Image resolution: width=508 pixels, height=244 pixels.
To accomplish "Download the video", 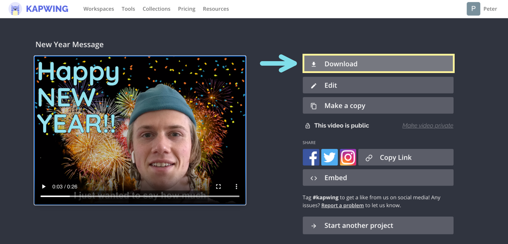I will pos(378,64).
